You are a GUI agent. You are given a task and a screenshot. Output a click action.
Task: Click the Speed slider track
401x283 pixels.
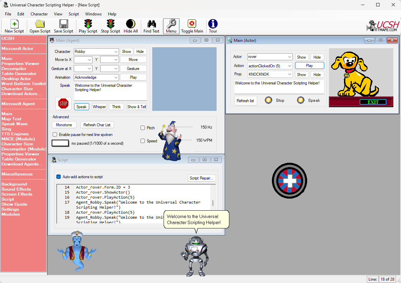pos(186,140)
